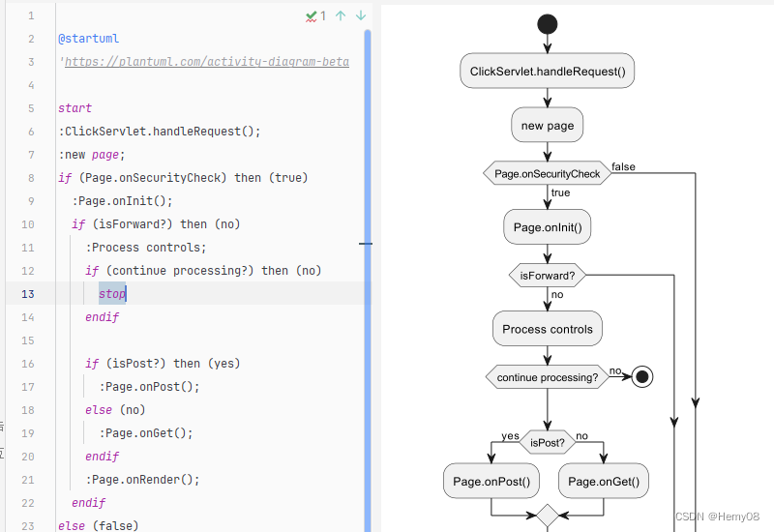Click the 'else (false)' line
Viewport: 774px width, 532px height.
click(99, 525)
